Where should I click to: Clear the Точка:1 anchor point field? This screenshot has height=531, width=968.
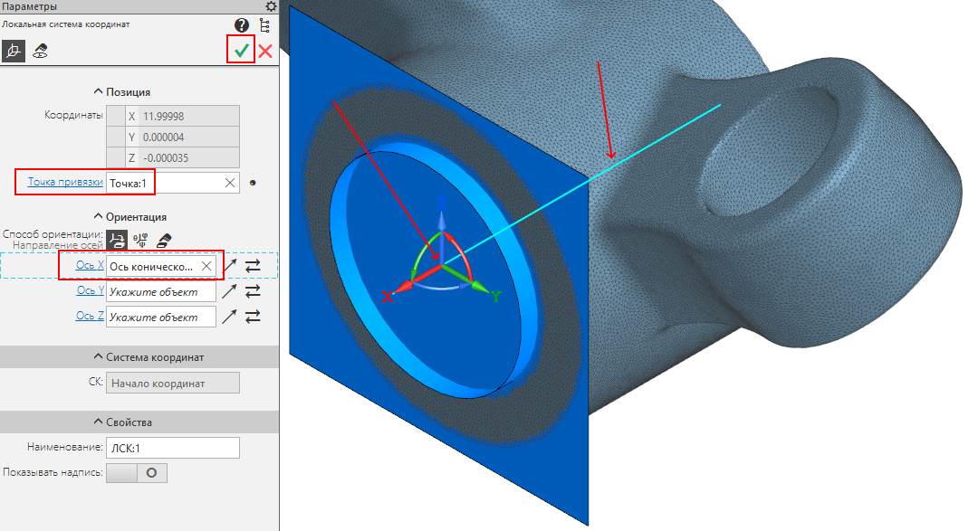230,183
